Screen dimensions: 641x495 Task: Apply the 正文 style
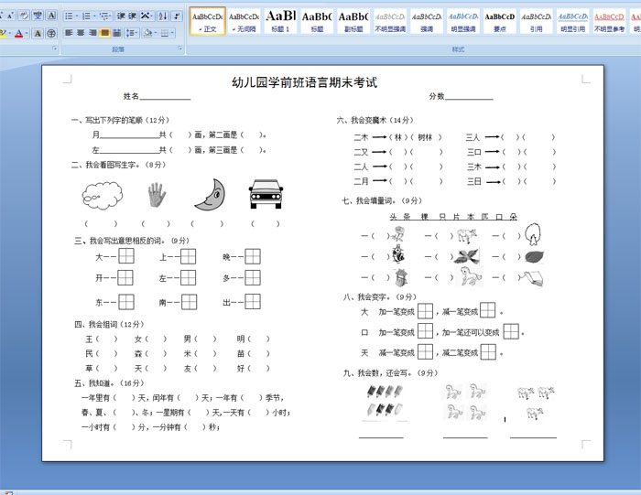[208, 21]
